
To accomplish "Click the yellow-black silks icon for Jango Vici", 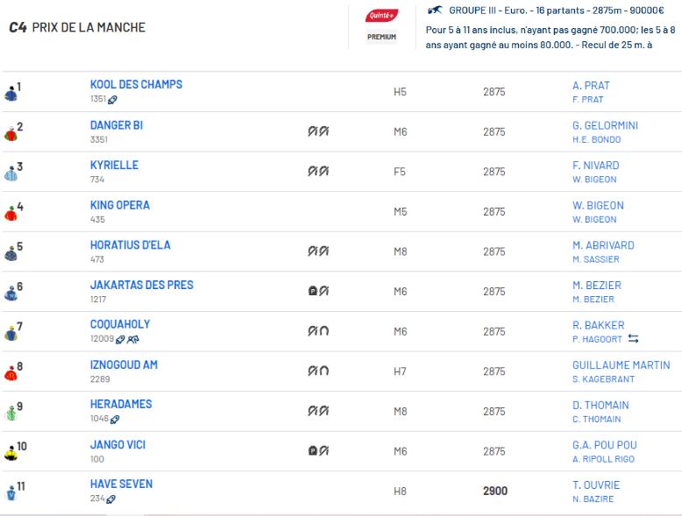I will (11, 453).
